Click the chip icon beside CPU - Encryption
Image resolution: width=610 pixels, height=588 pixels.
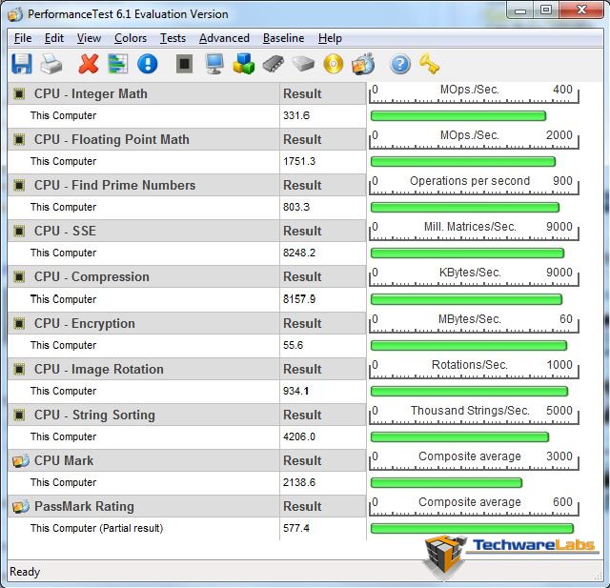click(x=19, y=323)
